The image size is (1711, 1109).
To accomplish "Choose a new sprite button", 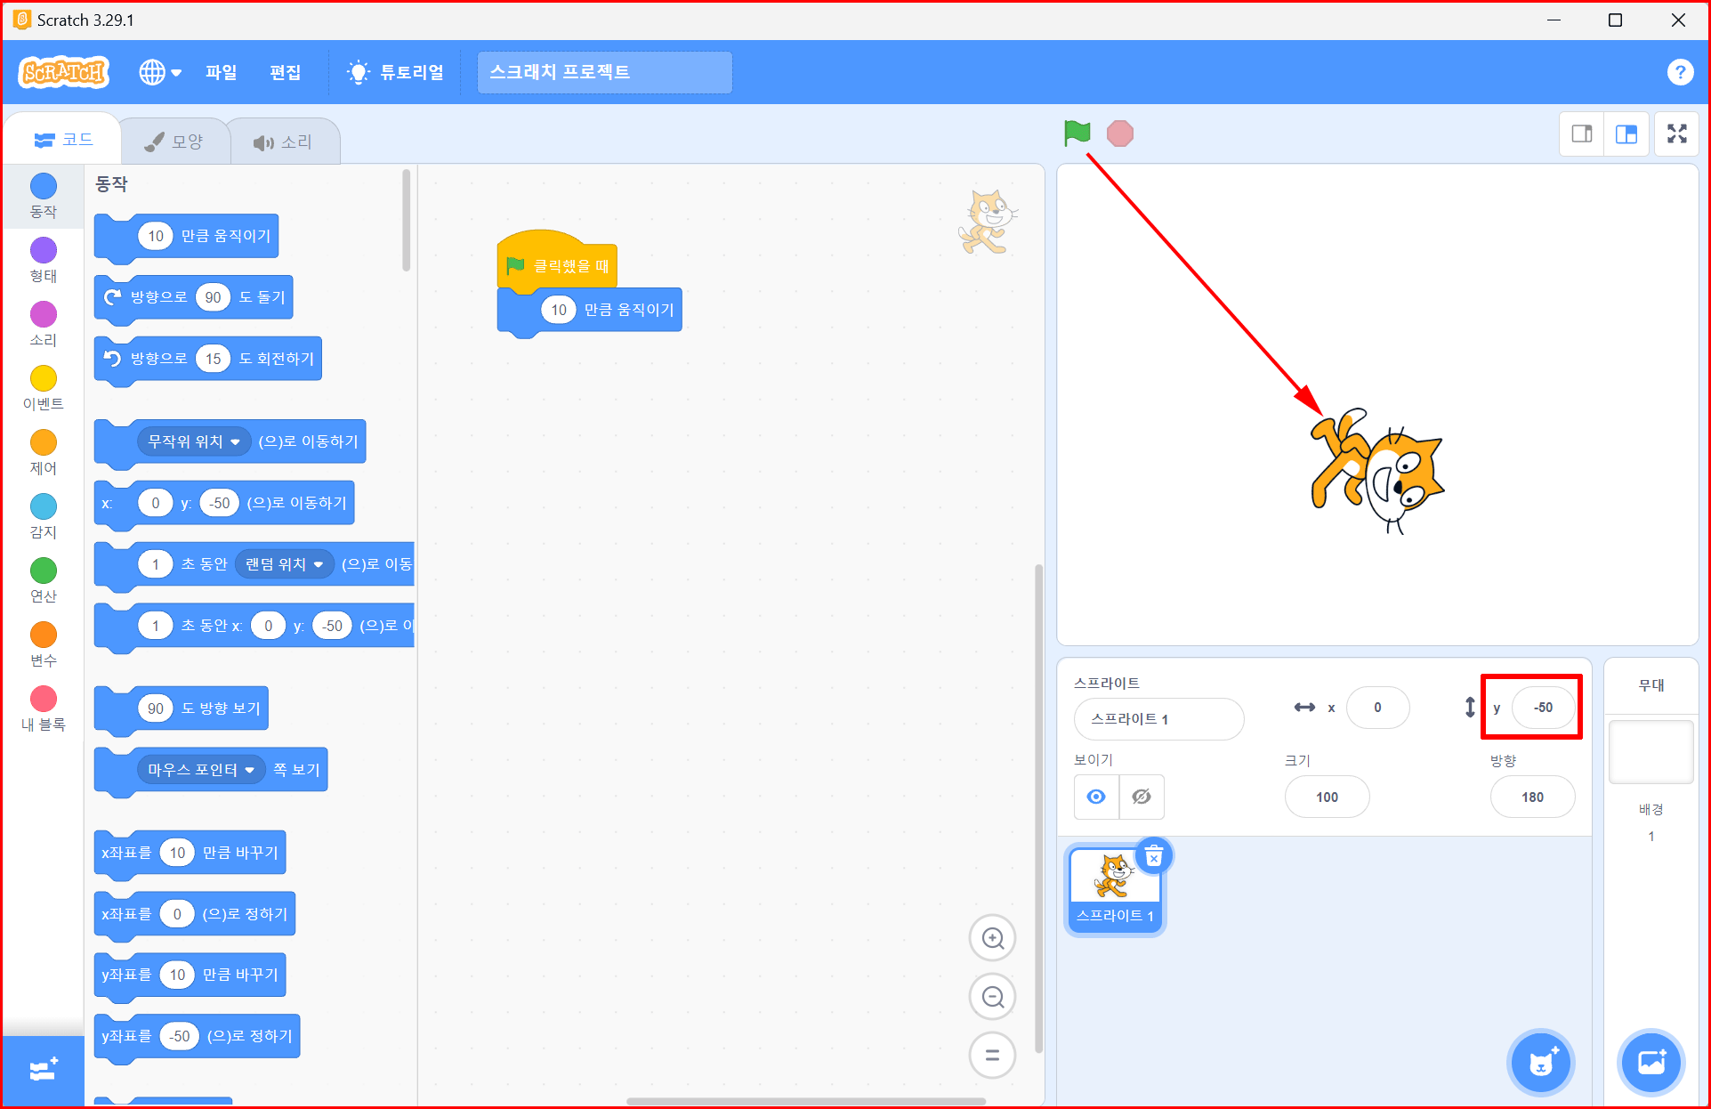I will point(1541,1063).
